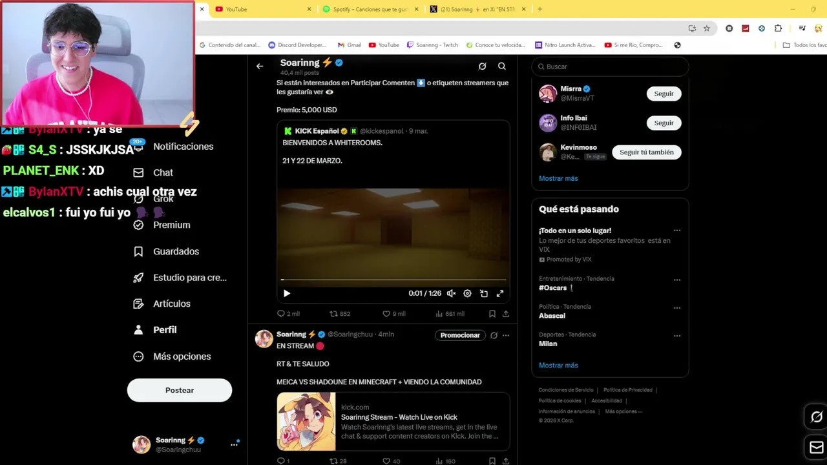Open Grok icon on EN STREAM post
827x465 pixels.
point(494,335)
